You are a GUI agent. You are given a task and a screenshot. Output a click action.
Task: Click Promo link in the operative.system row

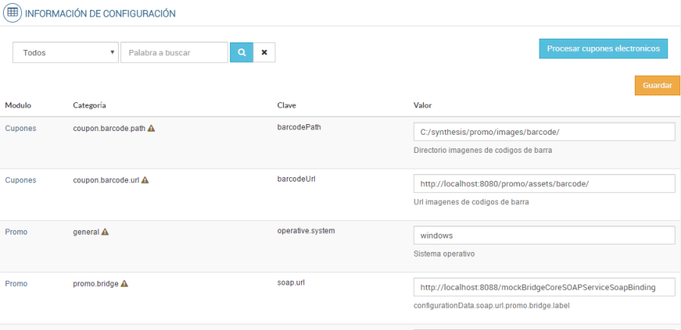[16, 232]
